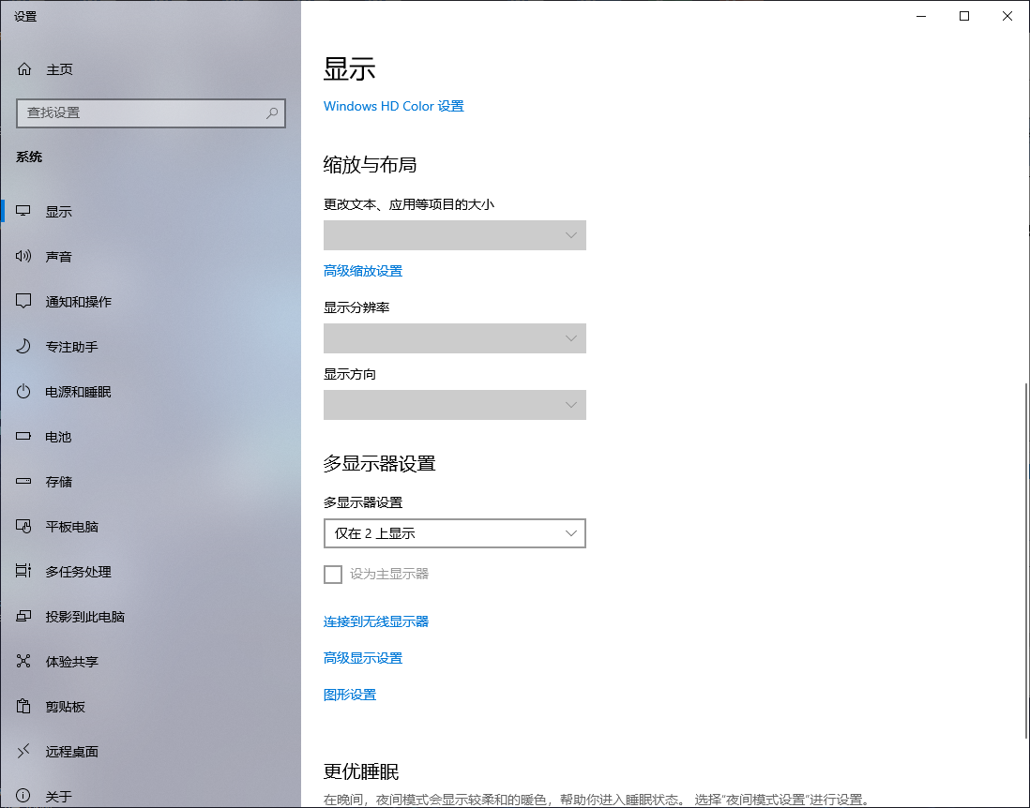The image size is (1030, 808).
Task: Click the speaker icon for 声音
Action: [x=23, y=256]
